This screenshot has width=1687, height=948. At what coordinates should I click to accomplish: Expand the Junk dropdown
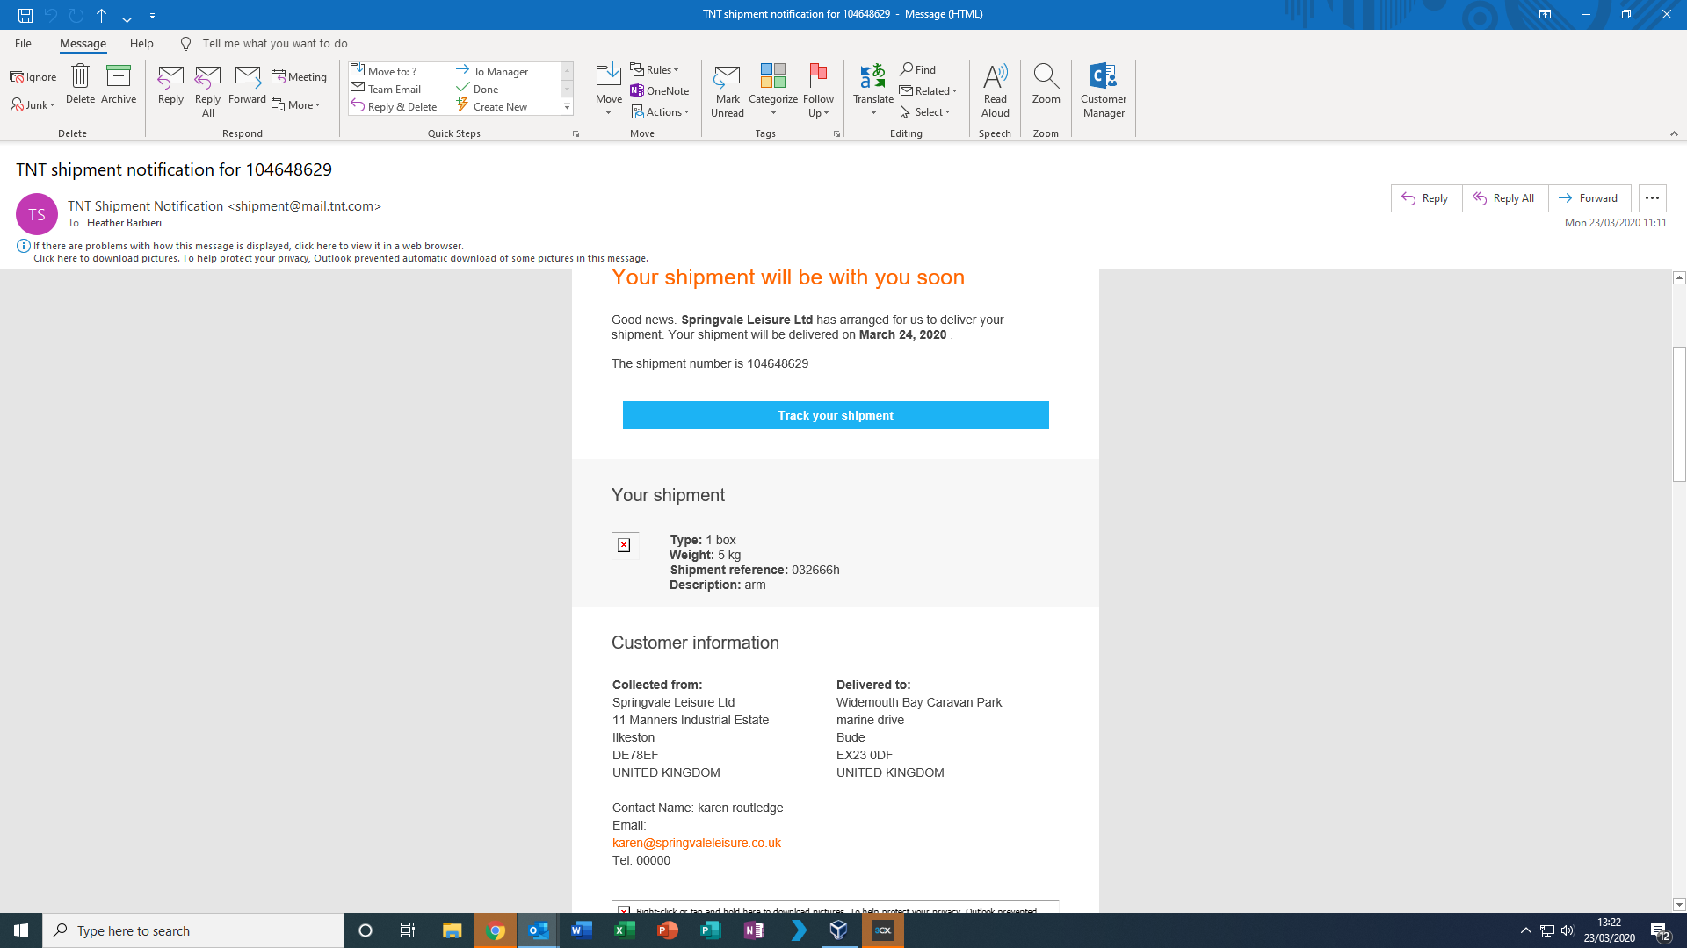tap(33, 105)
